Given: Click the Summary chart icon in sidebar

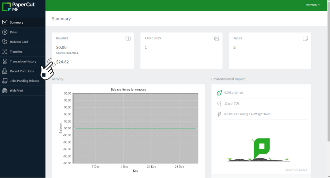Looking at the screenshot, I should click(5, 22).
